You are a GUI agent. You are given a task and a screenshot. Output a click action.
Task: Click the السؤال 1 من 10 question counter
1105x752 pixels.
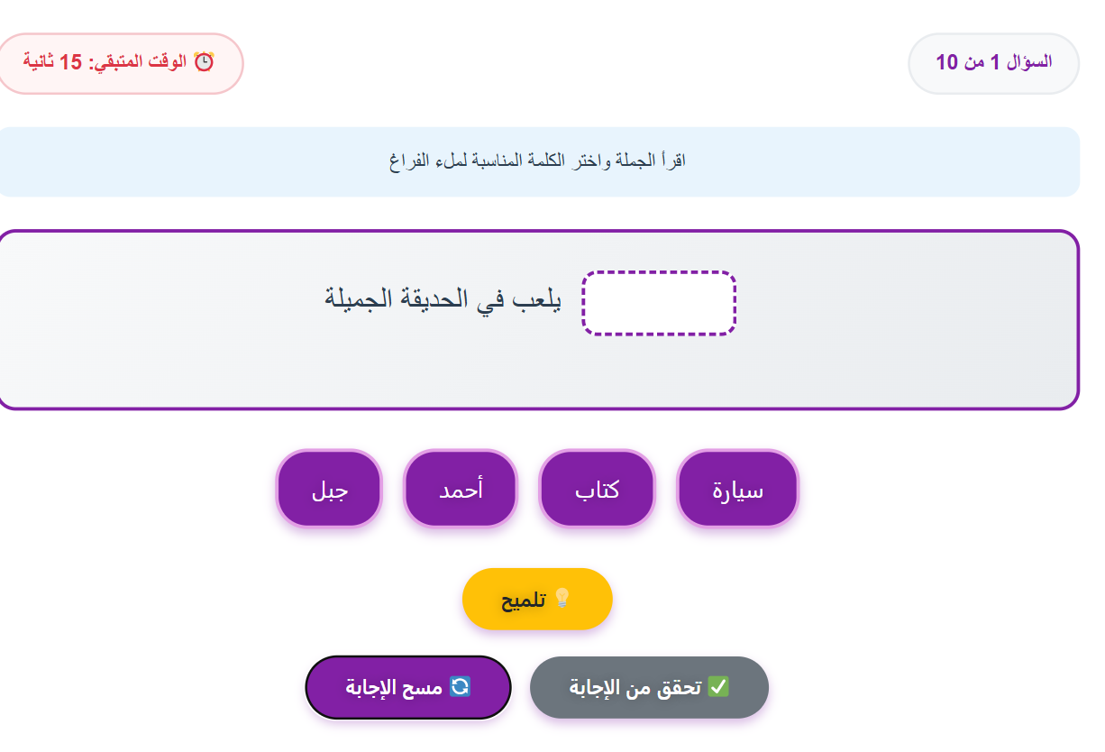993,63
